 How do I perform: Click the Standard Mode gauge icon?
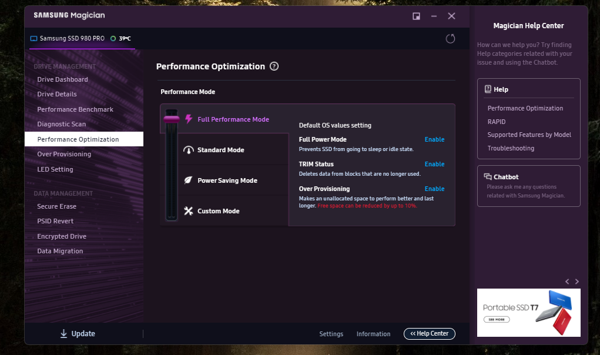tap(189, 150)
